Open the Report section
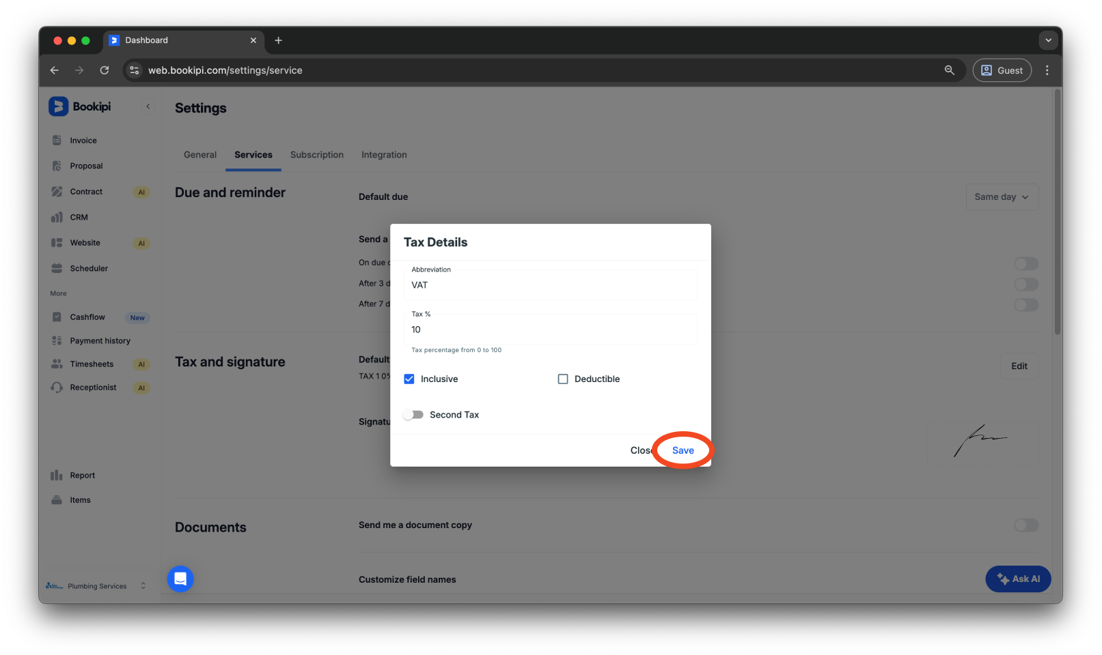 tap(82, 475)
